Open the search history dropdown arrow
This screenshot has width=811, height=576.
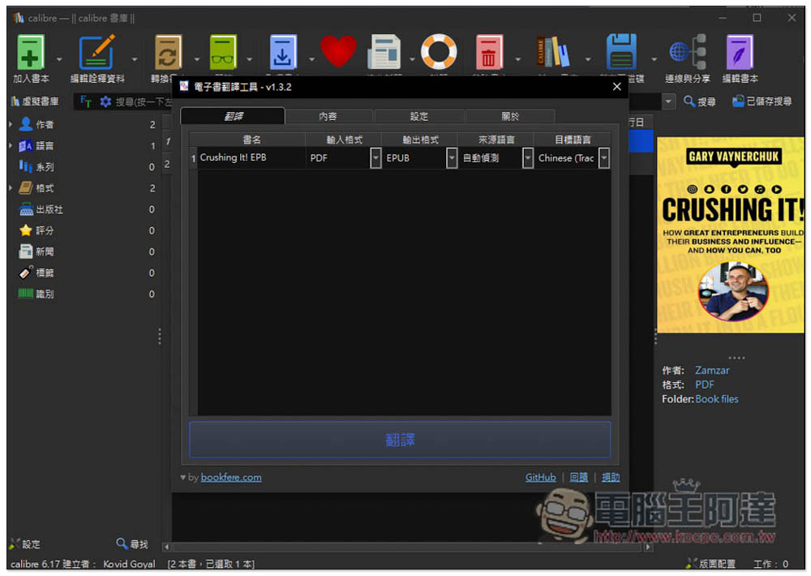pos(668,101)
